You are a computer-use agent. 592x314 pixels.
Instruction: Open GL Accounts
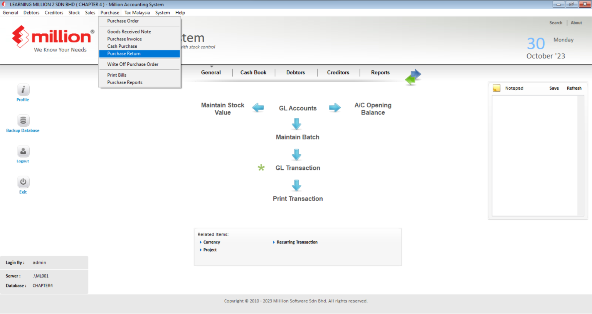[x=298, y=108]
